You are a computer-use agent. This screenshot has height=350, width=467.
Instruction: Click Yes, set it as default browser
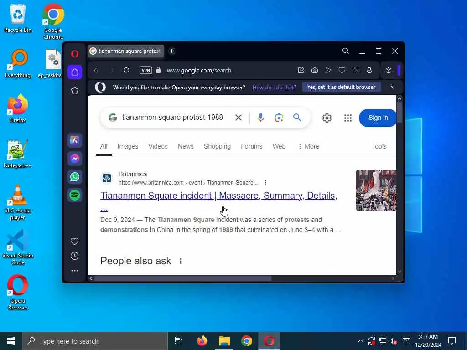pyautogui.click(x=341, y=87)
